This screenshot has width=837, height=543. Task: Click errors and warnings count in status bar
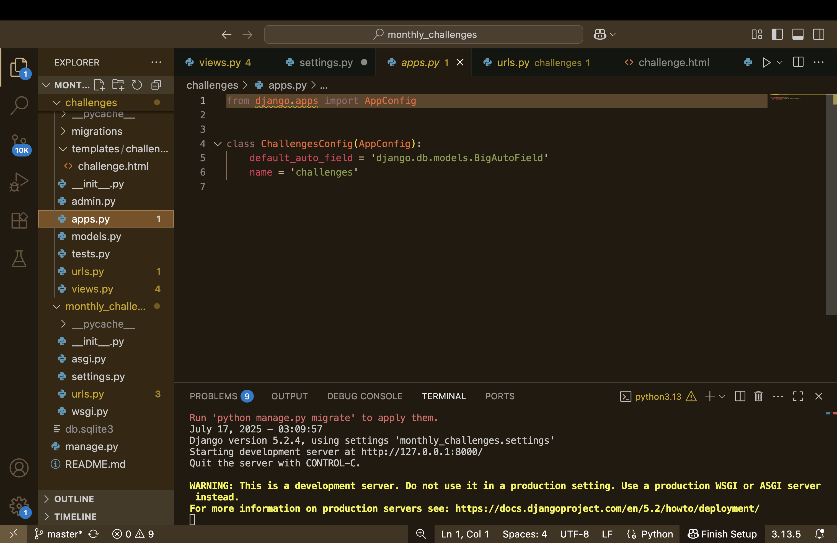click(x=133, y=534)
